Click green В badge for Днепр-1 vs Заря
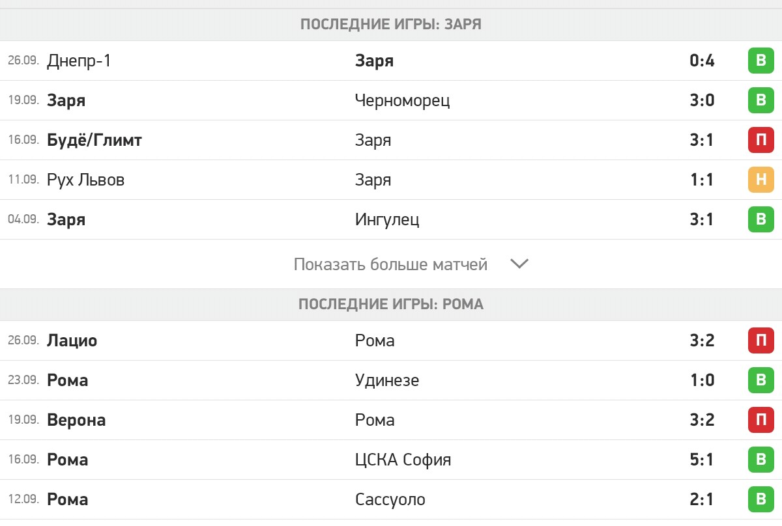 760,61
